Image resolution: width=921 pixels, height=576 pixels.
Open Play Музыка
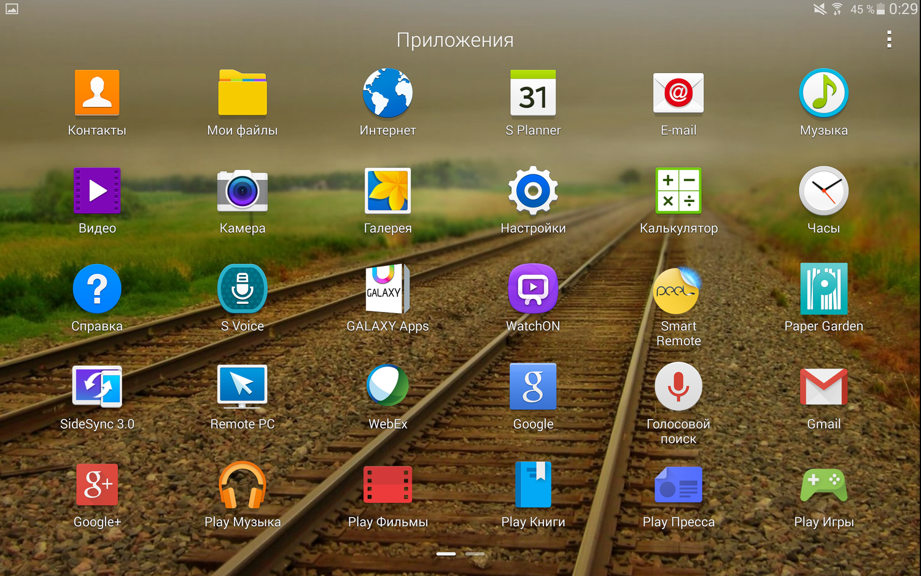tap(243, 485)
